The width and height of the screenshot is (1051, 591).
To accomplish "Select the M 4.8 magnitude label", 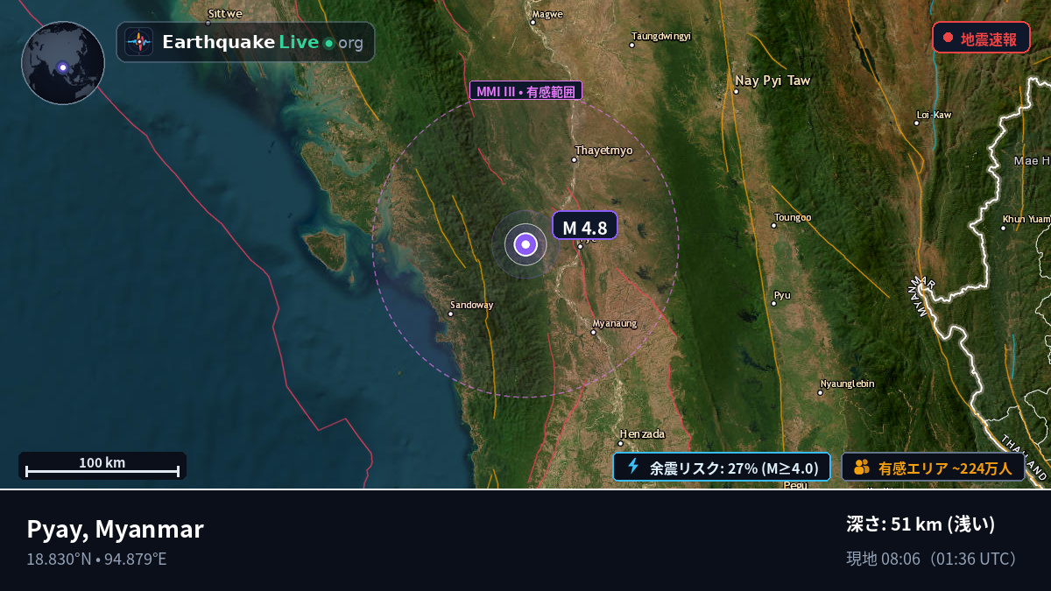I will (585, 226).
